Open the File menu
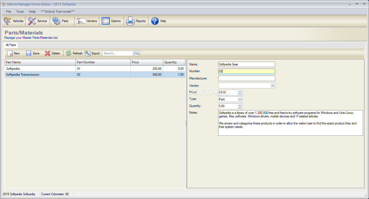 pyautogui.click(x=9, y=12)
